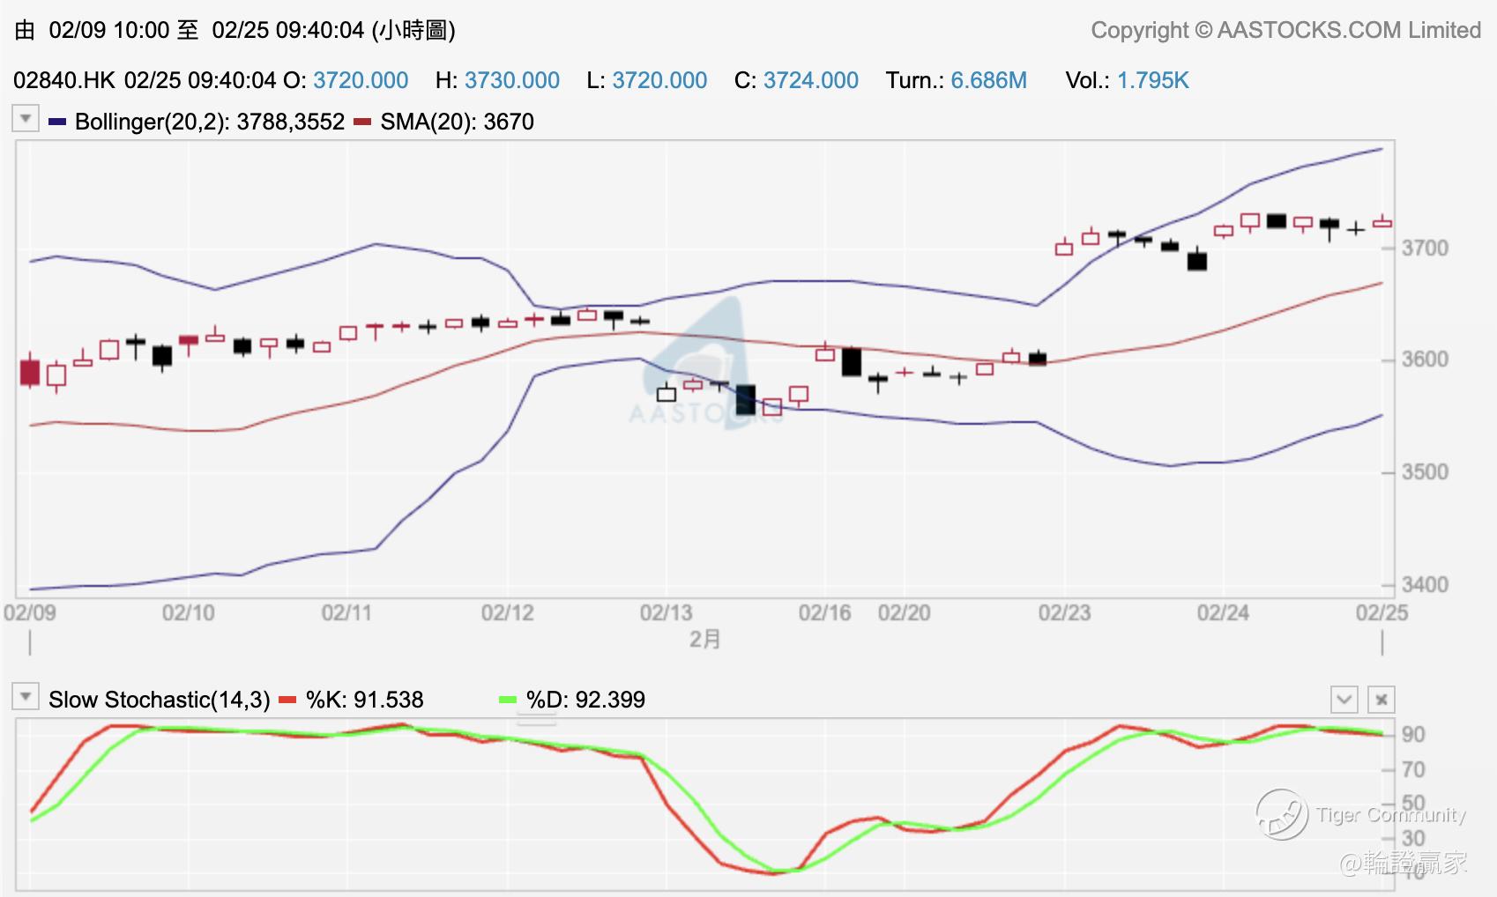Viewport: 1497px width, 897px height.
Task: Click the %K: 91.538 value
Action: coord(364,700)
